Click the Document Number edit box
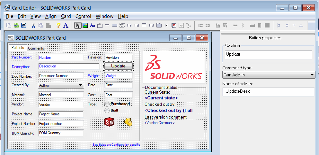319x155 pixels. click(61, 76)
